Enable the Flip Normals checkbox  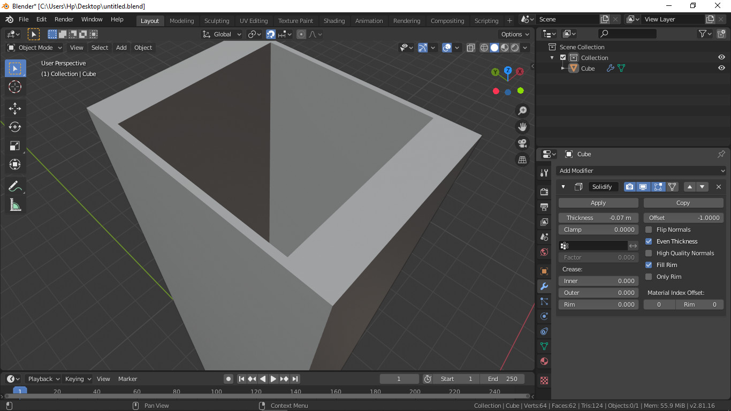point(649,230)
